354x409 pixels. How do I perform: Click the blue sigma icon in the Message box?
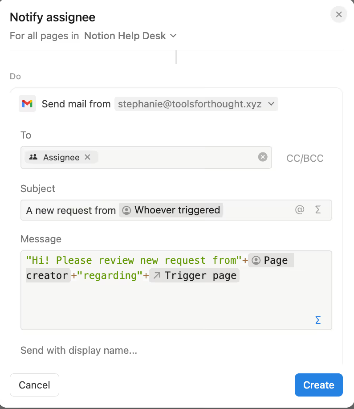[318, 320]
